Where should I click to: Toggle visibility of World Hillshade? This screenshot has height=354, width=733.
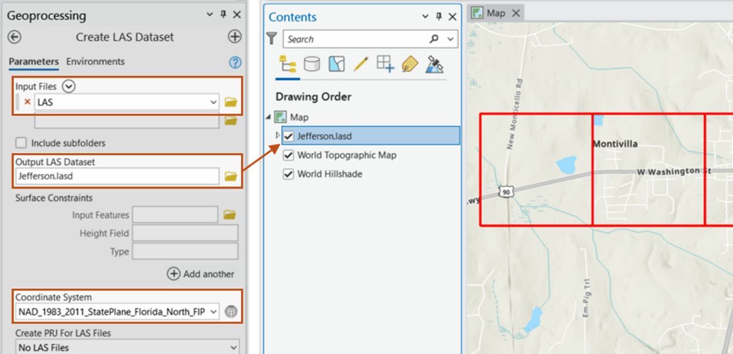click(287, 174)
